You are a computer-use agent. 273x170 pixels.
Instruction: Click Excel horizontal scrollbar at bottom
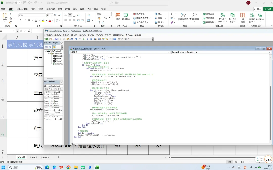pos(213,157)
